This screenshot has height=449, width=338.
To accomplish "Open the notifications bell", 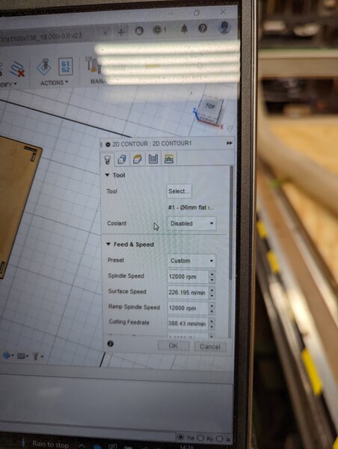I will (184, 28).
